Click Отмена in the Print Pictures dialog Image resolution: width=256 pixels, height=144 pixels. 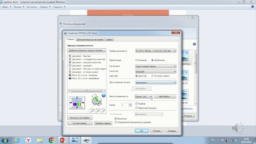coord(188,116)
